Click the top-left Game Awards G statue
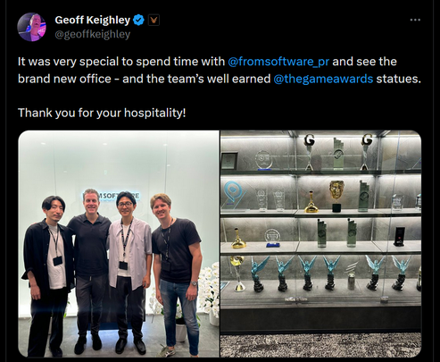440x362 pixels. (309, 152)
